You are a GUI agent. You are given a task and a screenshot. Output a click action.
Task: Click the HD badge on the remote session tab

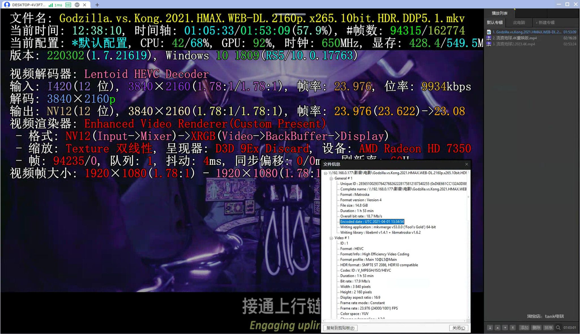pyautogui.click(x=68, y=5)
